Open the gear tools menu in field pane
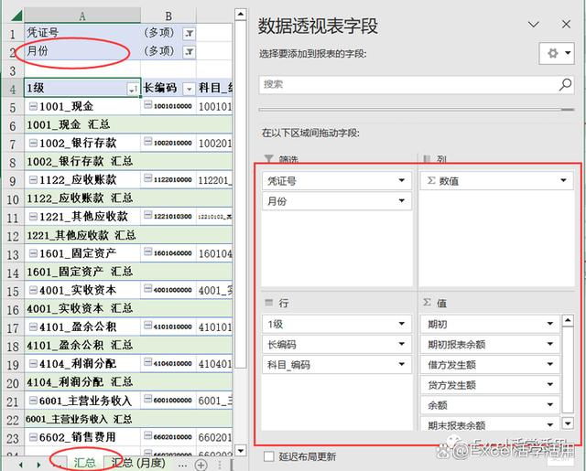The height and width of the screenshot is (471, 586). pyautogui.click(x=557, y=53)
